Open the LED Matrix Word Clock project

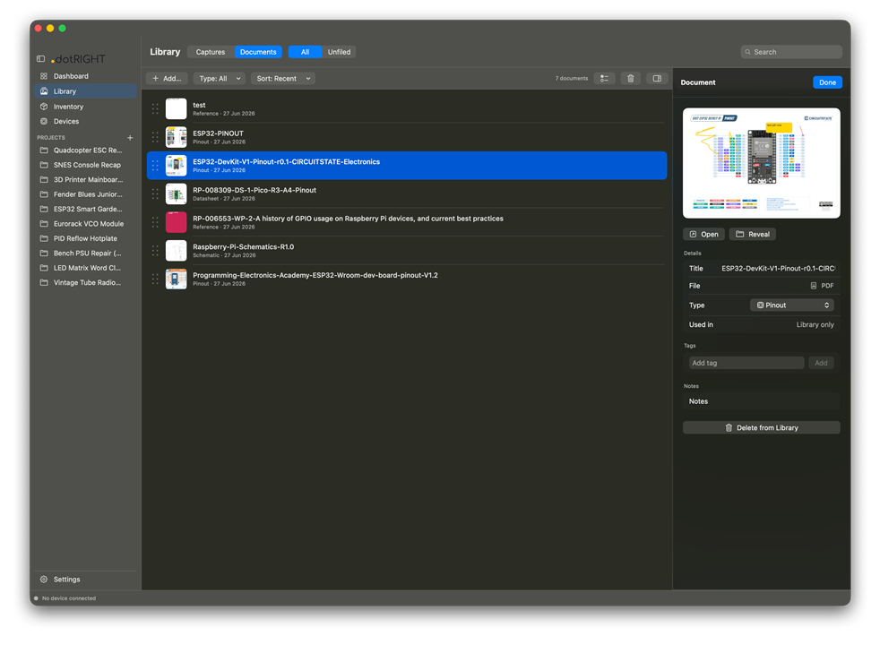(85, 268)
